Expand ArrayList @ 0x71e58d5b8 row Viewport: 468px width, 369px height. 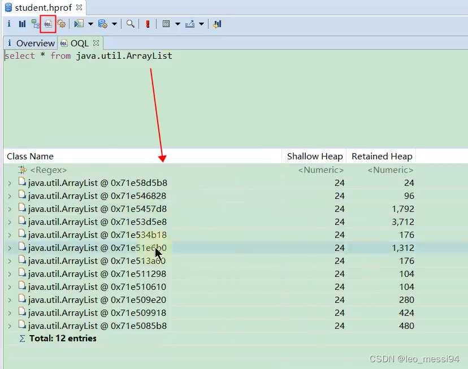[10, 183]
